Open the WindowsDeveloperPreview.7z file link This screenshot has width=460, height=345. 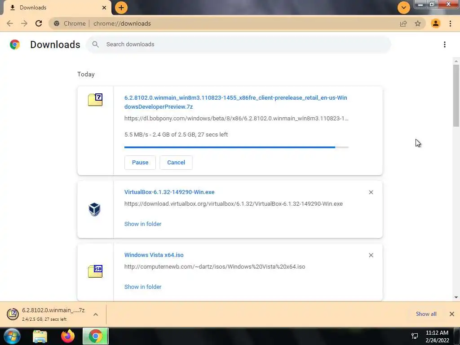click(x=235, y=102)
